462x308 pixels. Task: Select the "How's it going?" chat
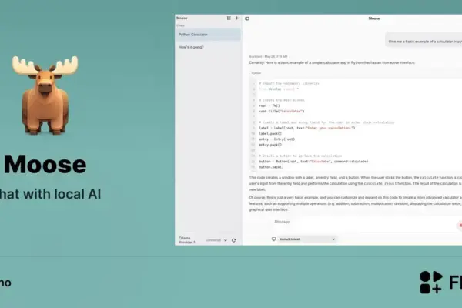[x=208, y=47]
